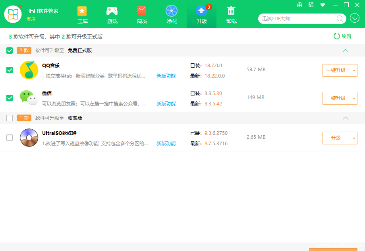Click the 149 MB size text
The image size is (365, 251).
(256, 97)
